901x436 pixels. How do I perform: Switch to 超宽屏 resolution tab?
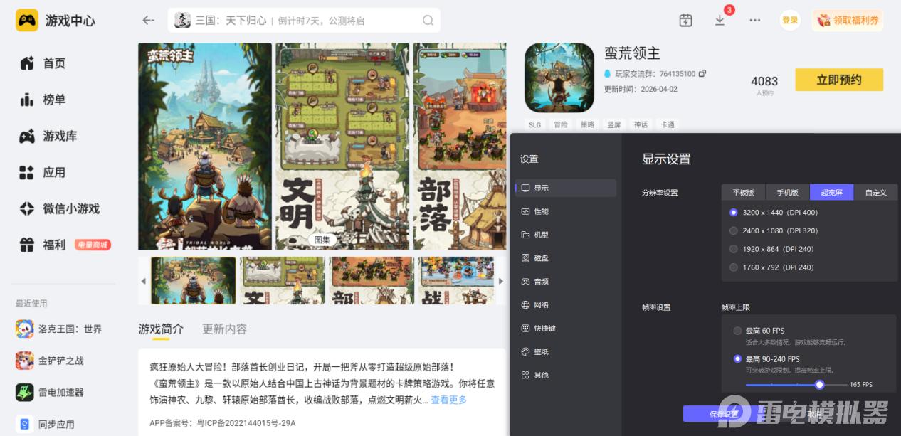tap(831, 192)
